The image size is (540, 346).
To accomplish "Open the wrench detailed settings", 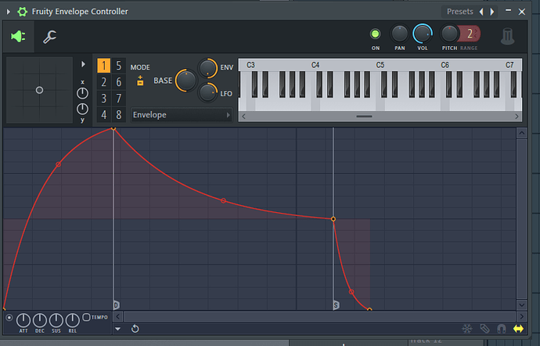I will click(49, 37).
